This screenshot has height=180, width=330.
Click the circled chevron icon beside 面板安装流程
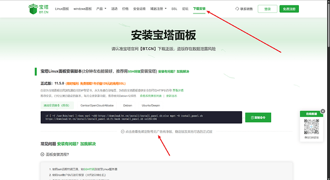[42, 155]
